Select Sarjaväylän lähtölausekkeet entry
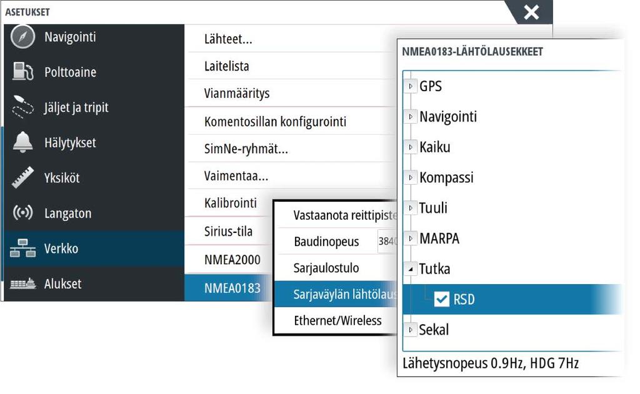Viewport: 640px width, 394px height. point(336,293)
